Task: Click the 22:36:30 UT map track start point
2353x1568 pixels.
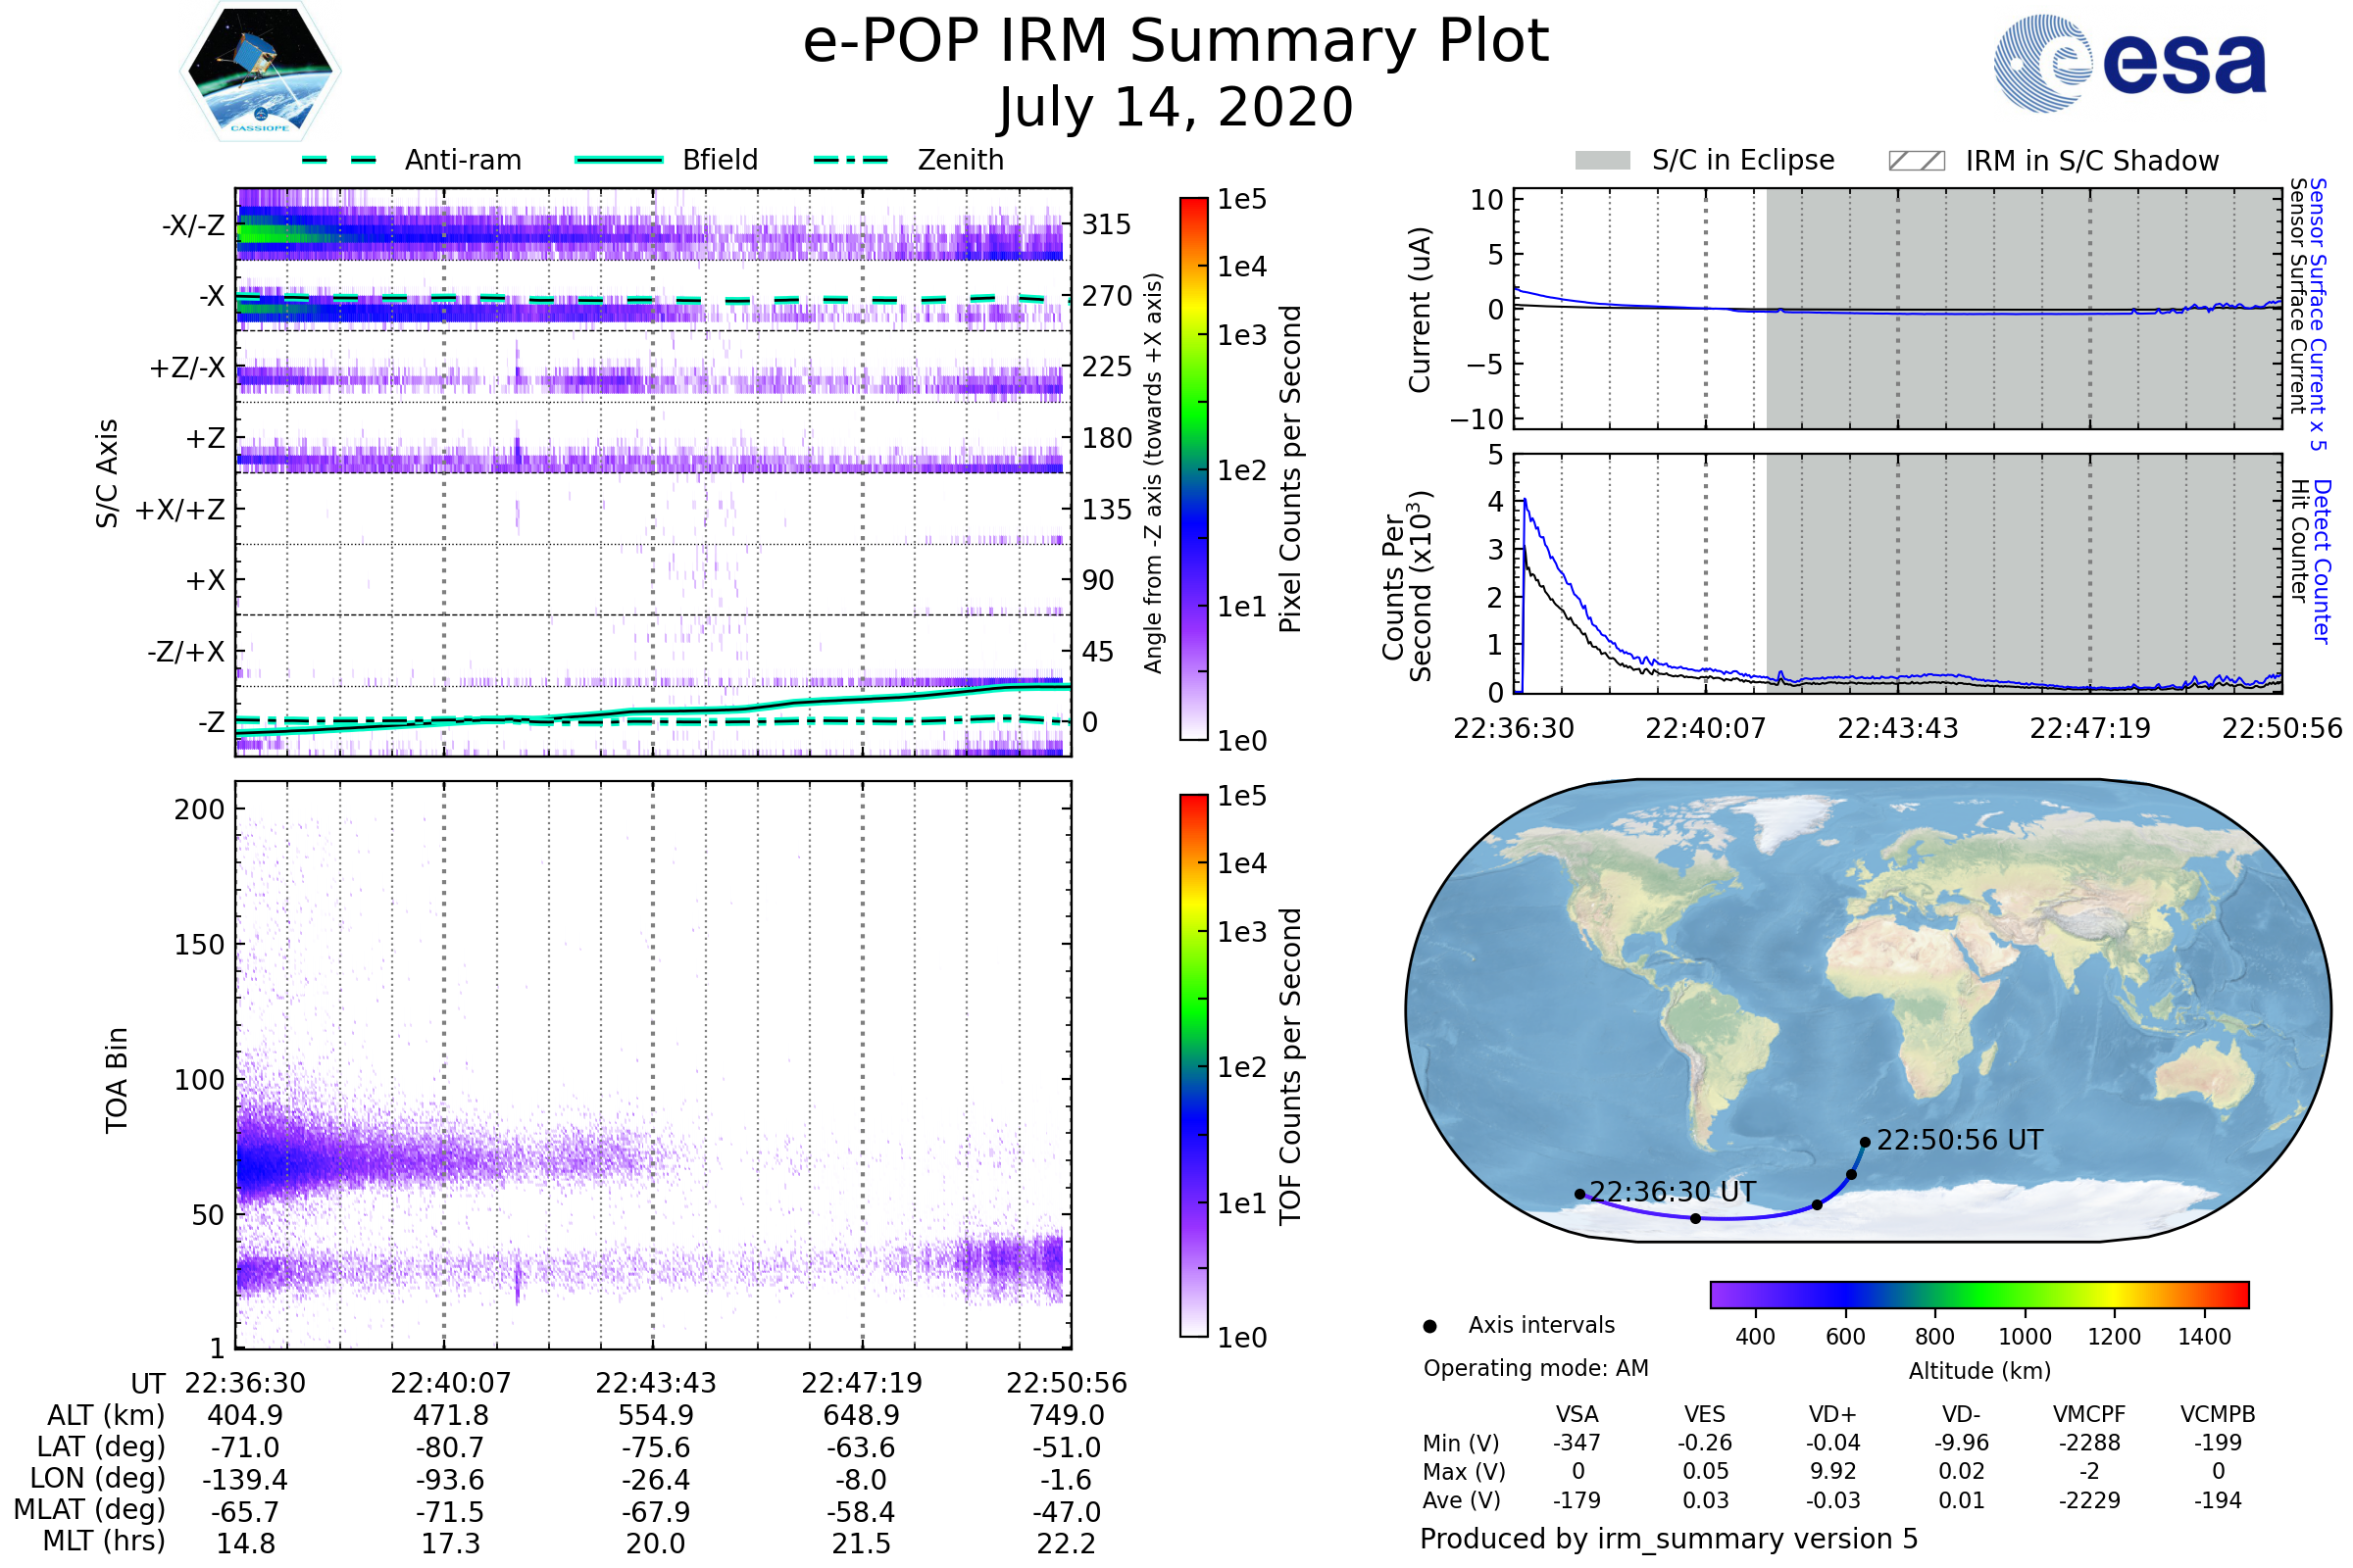Action: [x=1579, y=1194]
